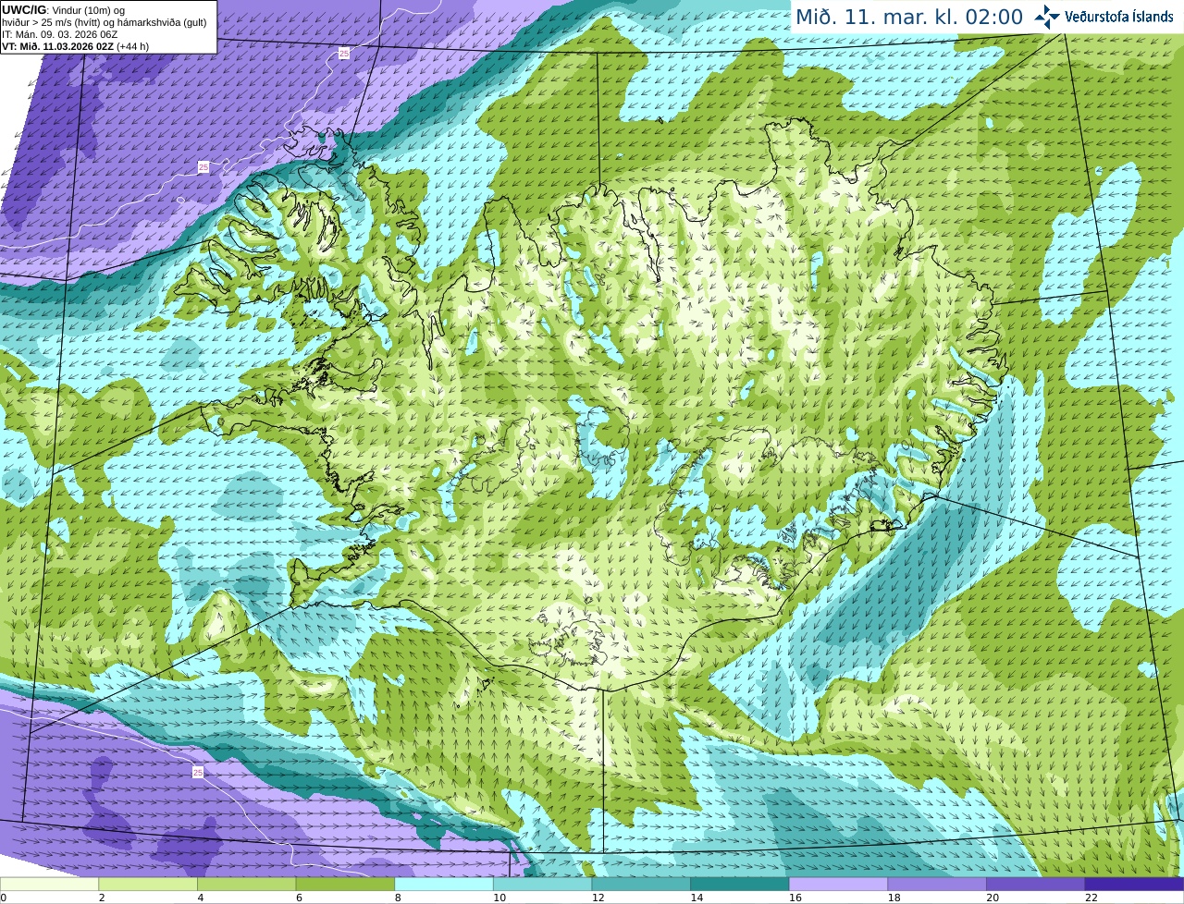Click the VT: Mið. 11.03.2026 02Z (+44 h) line

coord(75,46)
